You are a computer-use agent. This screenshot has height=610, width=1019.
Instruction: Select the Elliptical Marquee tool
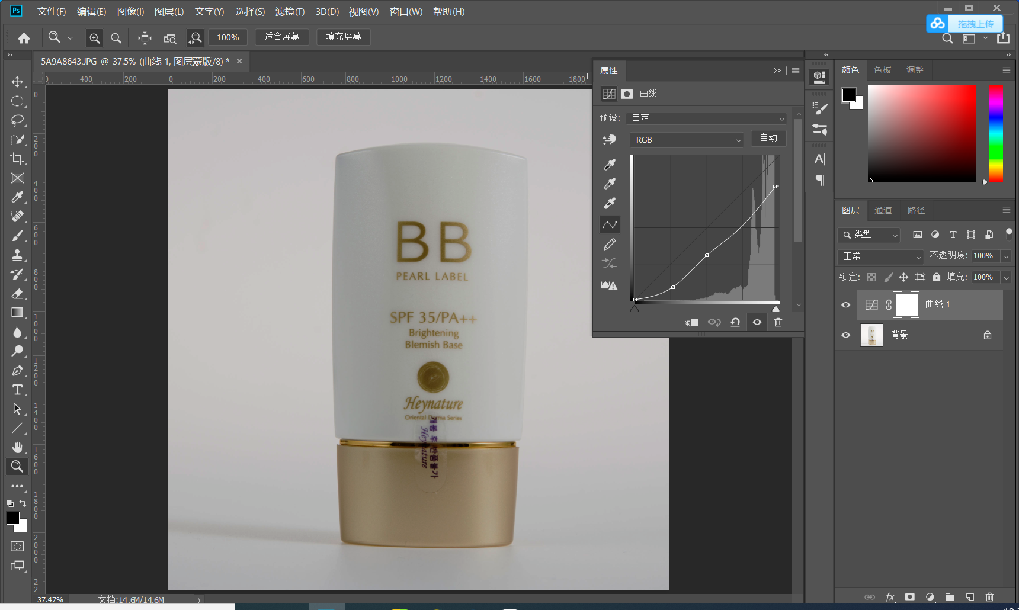click(x=17, y=101)
